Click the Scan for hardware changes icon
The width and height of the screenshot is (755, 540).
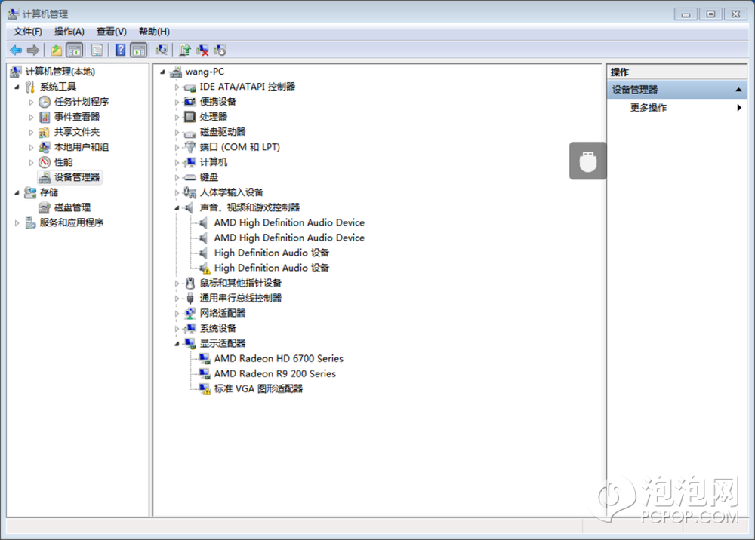(x=161, y=51)
